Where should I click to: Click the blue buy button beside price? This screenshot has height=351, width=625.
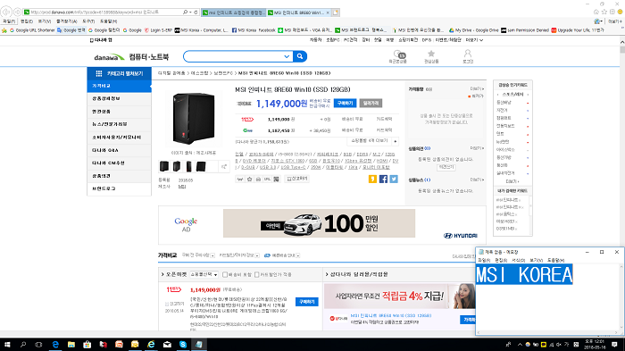pyautogui.click(x=345, y=103)
